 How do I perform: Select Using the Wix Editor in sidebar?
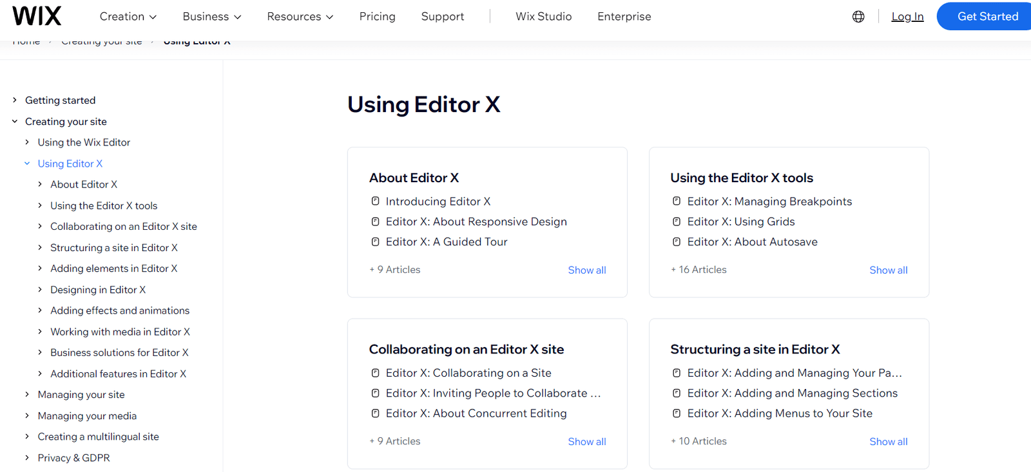pyautogui.click(x=84, y=142)
